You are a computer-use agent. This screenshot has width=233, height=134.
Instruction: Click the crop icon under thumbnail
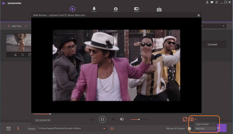[x=22, y=55]
